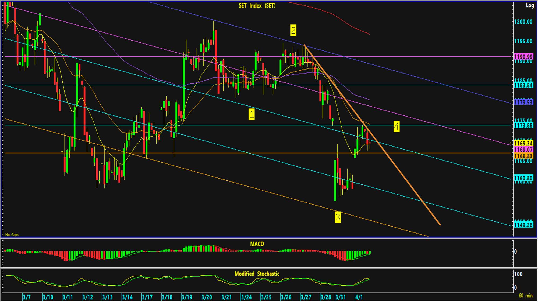Click the 1195.00 axis price value
The height and width of the screenshot is (302, 538).
tap(523, 41)
